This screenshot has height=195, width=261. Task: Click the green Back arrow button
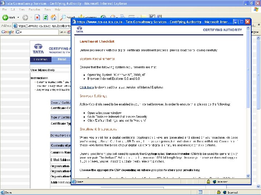click(5, 17)
